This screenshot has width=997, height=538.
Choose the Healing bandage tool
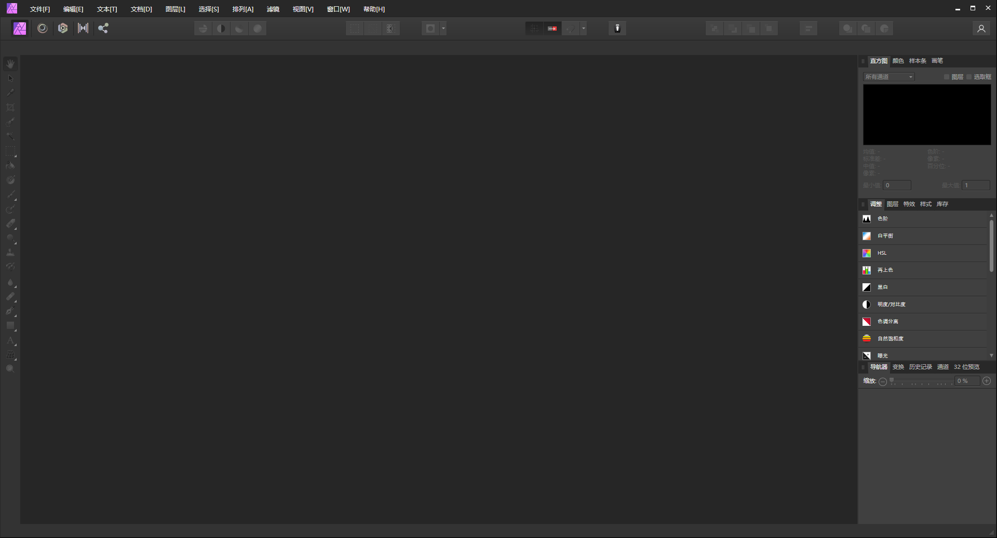pyautogui.click(x=10, y=297)
